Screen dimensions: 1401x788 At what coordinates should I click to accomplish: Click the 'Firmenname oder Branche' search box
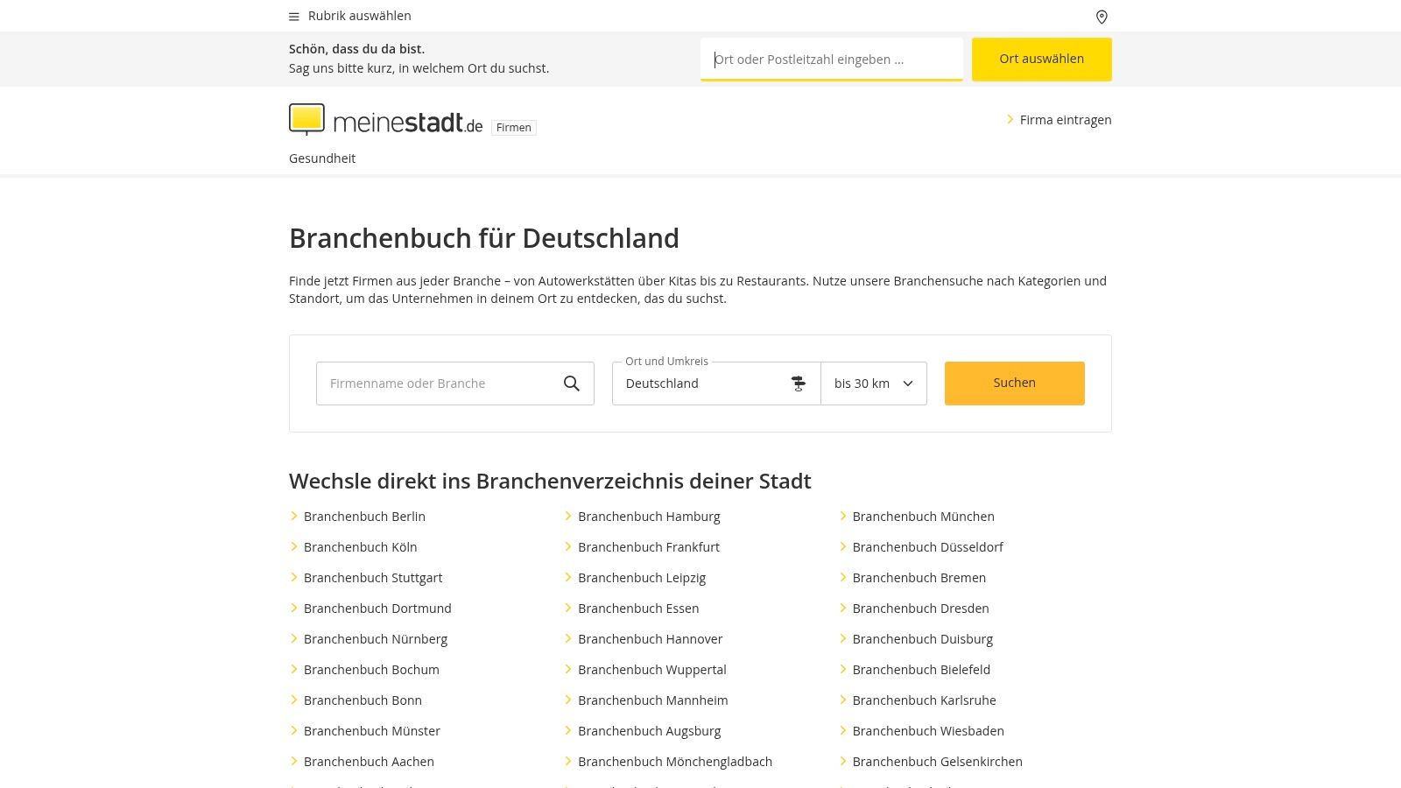click(x=438, y=383)
